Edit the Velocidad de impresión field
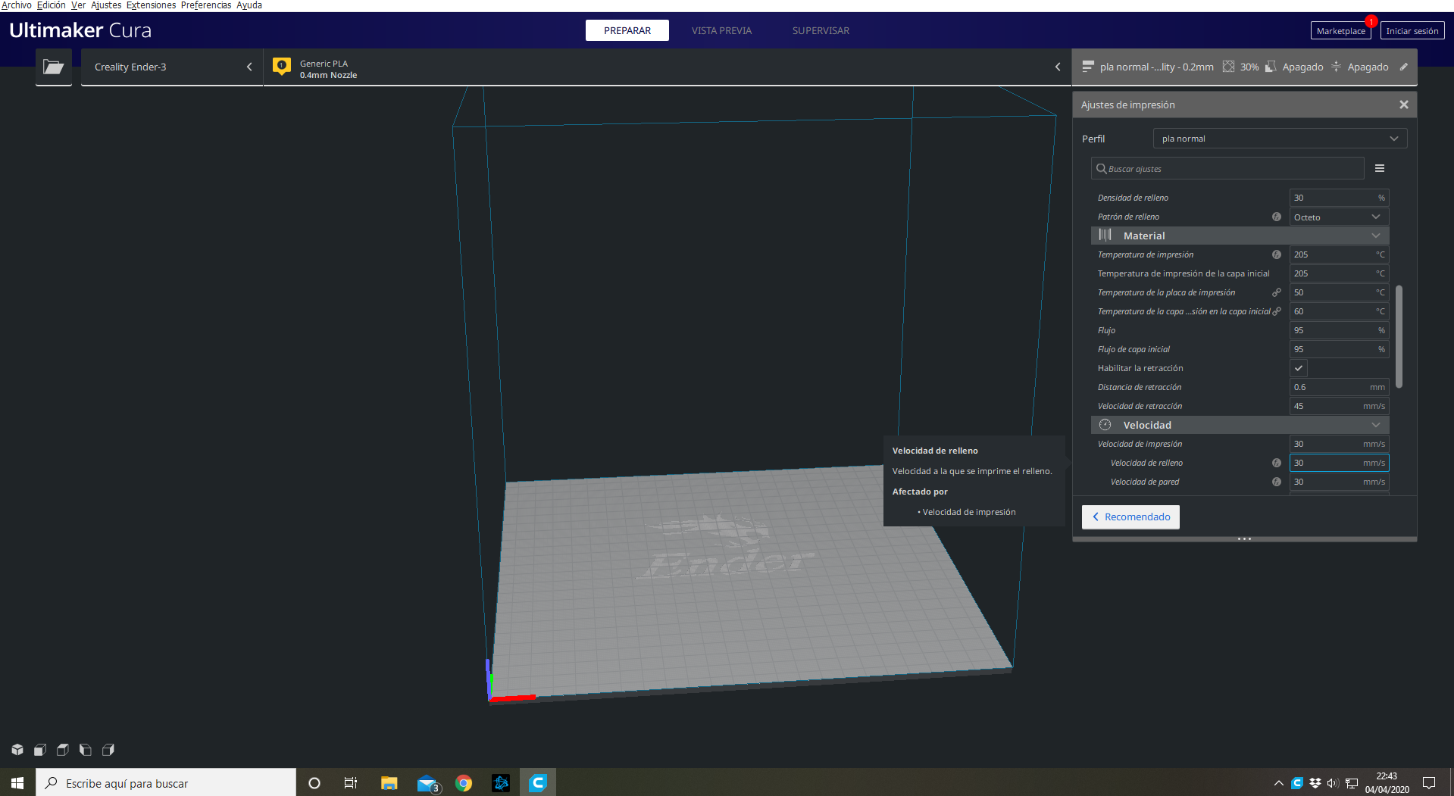 pos(1339,444)
